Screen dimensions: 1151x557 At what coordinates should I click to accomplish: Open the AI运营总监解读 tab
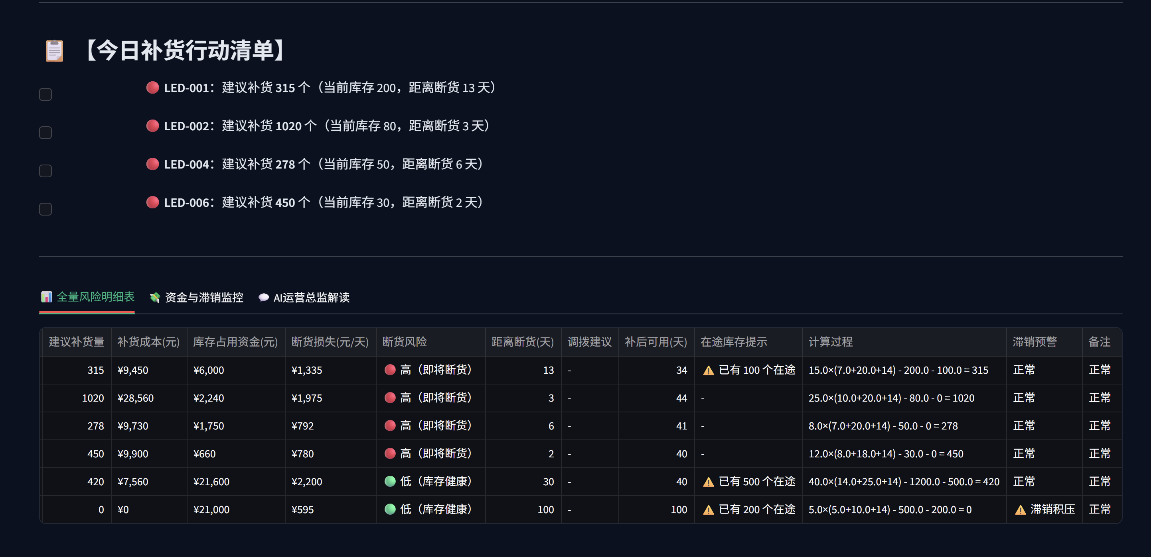304,297
